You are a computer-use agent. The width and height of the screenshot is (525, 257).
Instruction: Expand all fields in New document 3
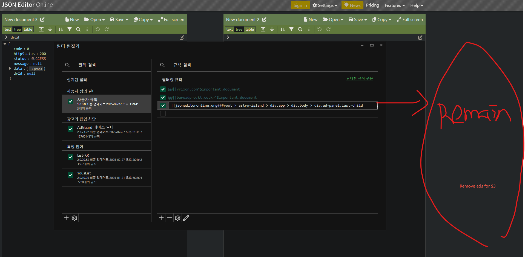click(x=41, y=29)
